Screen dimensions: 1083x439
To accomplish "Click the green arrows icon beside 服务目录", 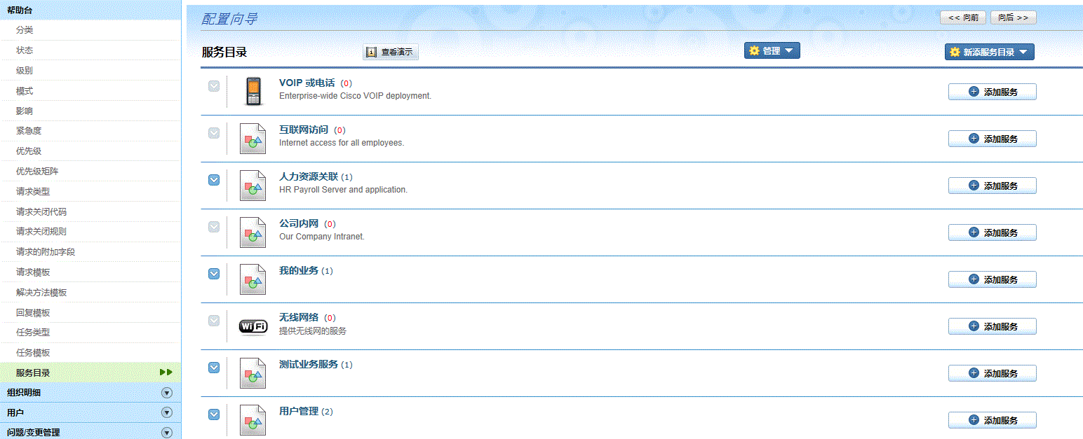I will [166, 372].
